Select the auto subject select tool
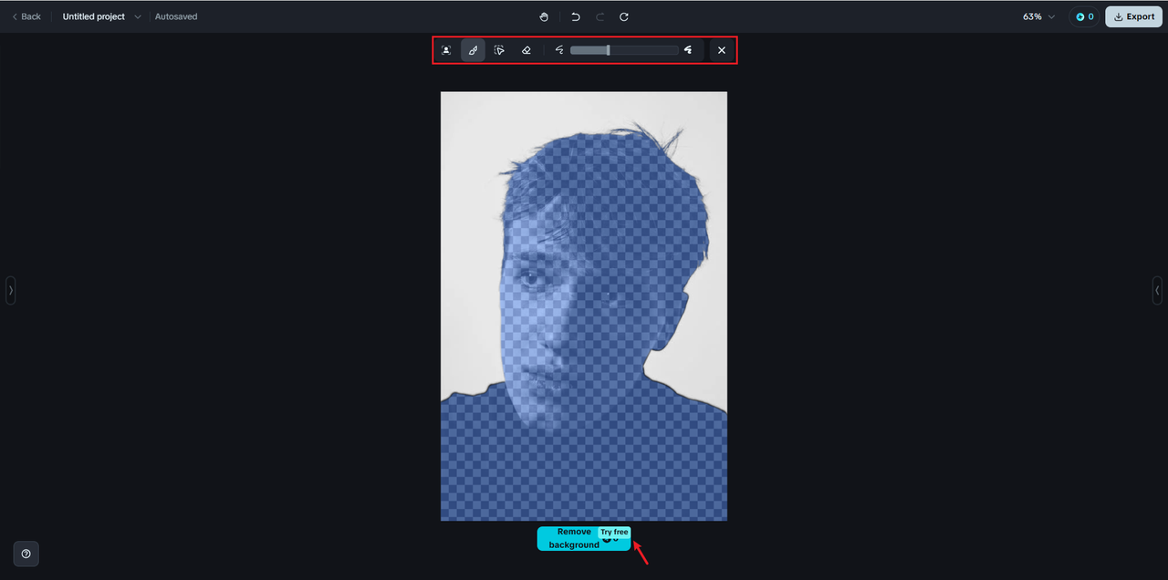The height and width of the screenshot is (580, 1168). pos(446,50)
